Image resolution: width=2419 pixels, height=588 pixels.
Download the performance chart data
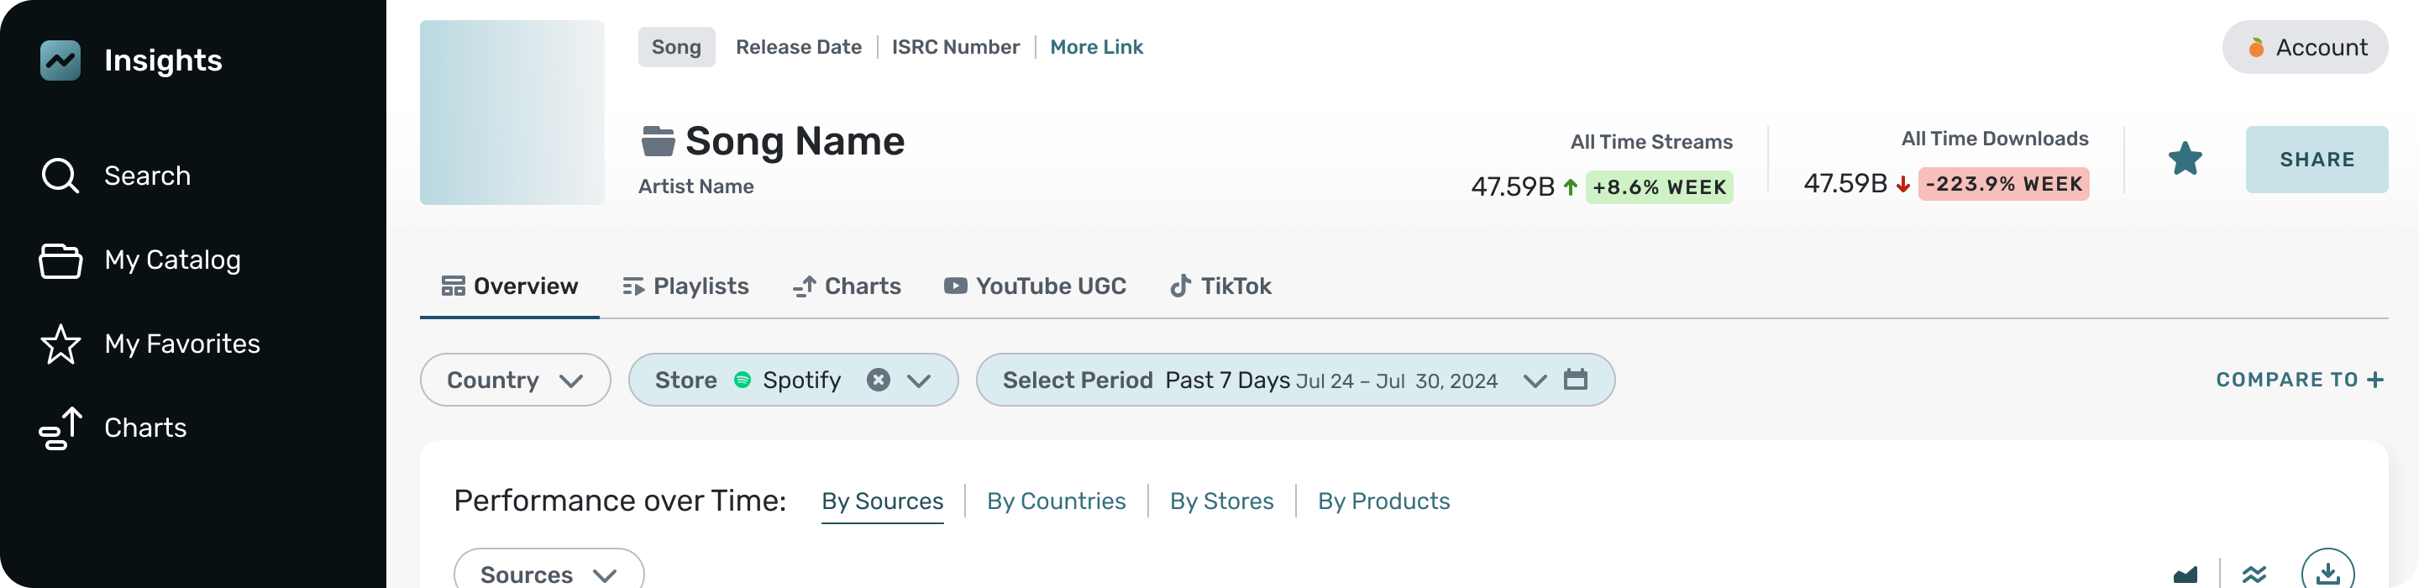(x=2327, y=573)
